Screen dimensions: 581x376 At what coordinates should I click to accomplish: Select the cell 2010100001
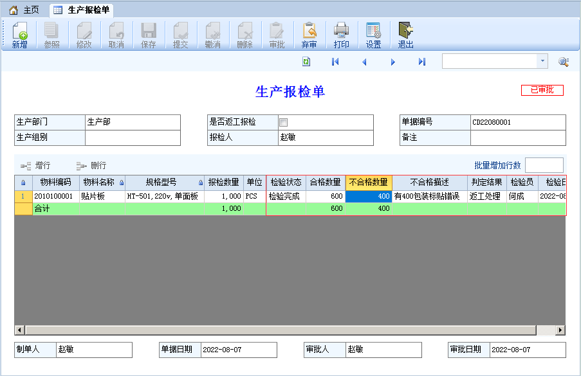pos(55,196)
